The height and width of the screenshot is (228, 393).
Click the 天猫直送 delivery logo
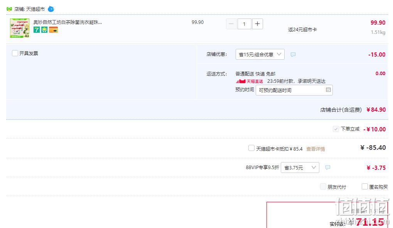tap(250, 81)
